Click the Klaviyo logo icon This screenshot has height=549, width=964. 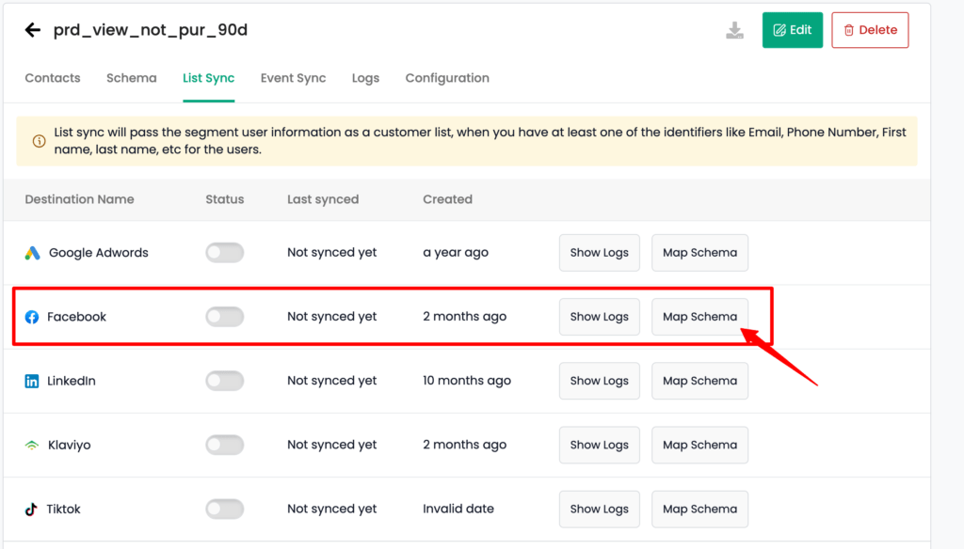(x=32, y=446)
